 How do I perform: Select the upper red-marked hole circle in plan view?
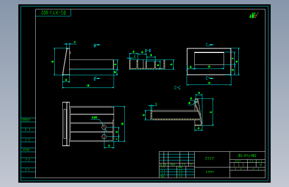(104, 127)
